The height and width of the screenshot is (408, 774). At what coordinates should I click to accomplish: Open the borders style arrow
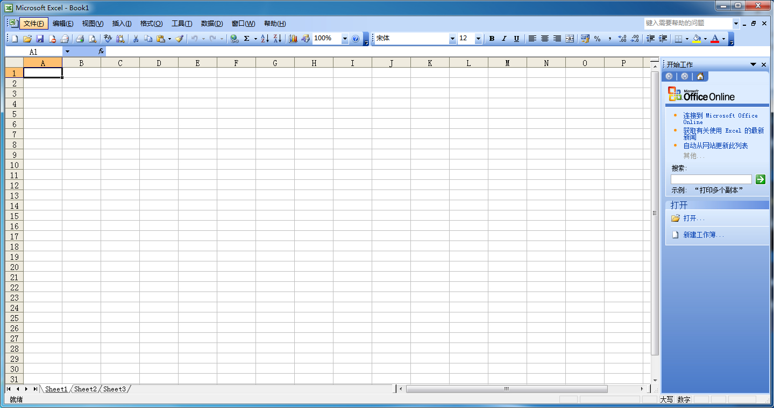pos(687,39)
